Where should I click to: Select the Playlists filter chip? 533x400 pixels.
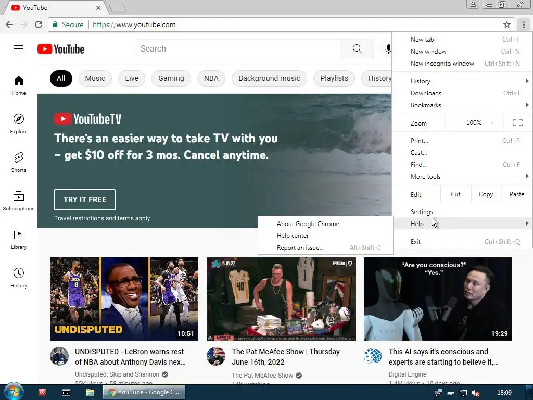[334, 79]
